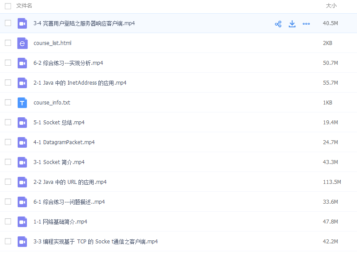Open 6-1 综合练习---问题描述..mp4

pos(69,202)
